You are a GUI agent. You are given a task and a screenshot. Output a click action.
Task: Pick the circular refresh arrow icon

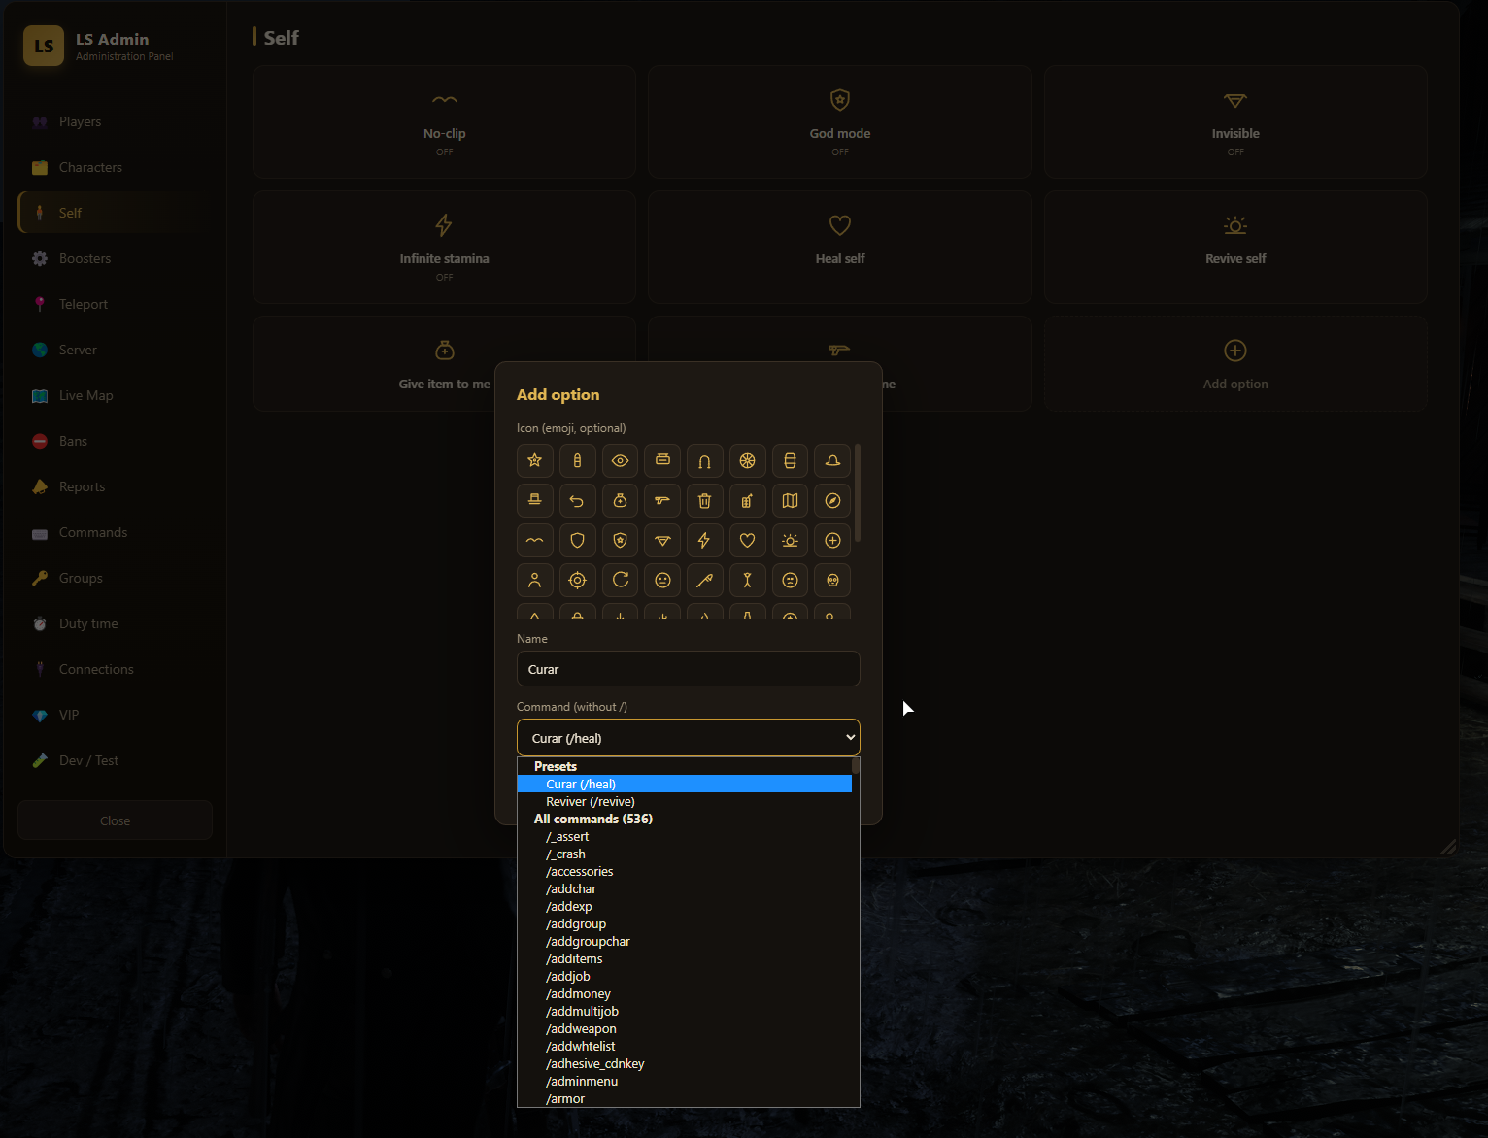pyautogui.click(x=620, y=580)
